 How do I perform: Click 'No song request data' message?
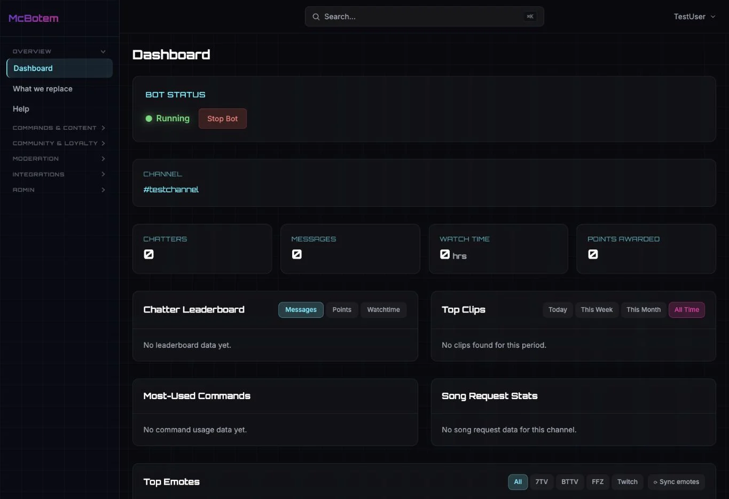(509, 430)
